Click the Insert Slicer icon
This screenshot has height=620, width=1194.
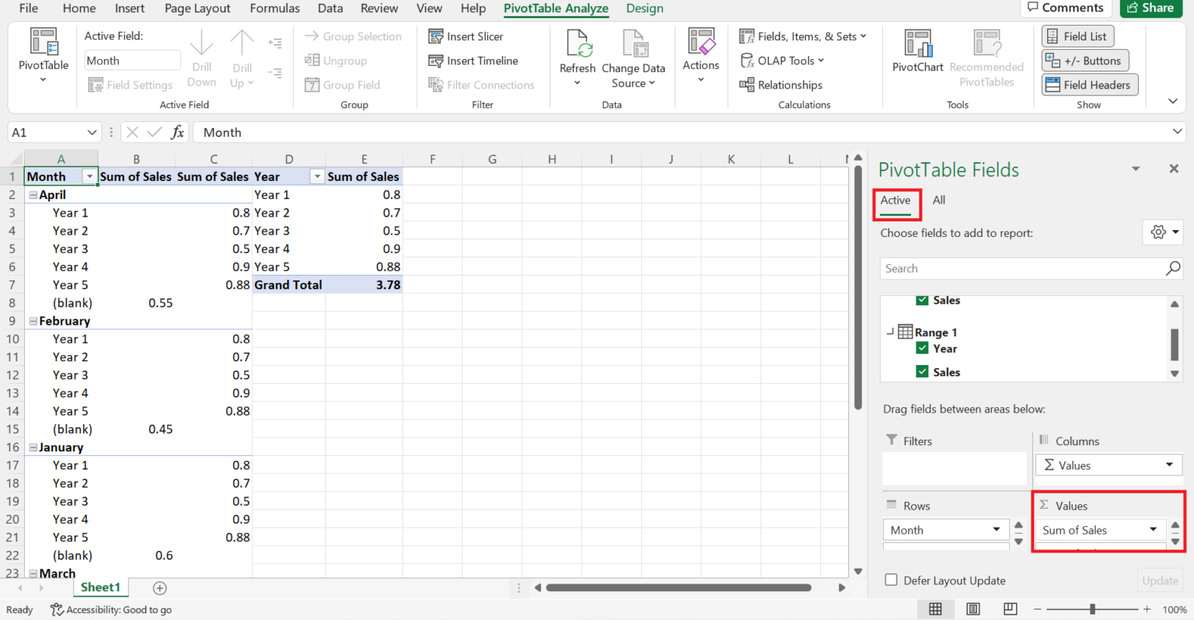tap(436, 37)
